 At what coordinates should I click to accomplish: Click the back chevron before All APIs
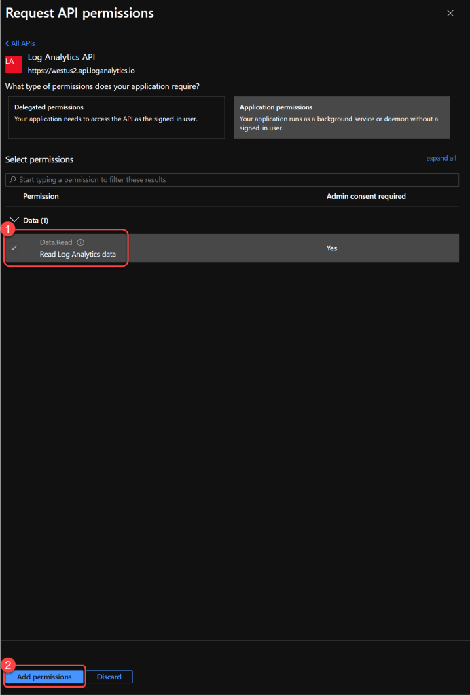[x=7, y=43]
